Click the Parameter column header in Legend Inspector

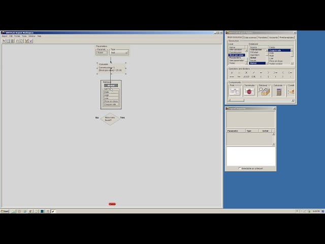(x=236, y=131)
